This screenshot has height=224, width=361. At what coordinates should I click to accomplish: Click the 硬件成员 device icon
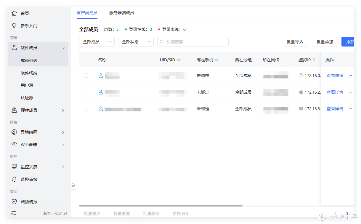click(14, 110)
